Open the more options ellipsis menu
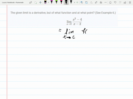The image size is (133, 99). pyautogui.click(x=106, y=2)
